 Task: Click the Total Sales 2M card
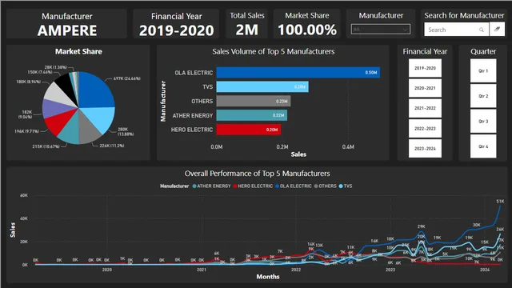point(247,23)
